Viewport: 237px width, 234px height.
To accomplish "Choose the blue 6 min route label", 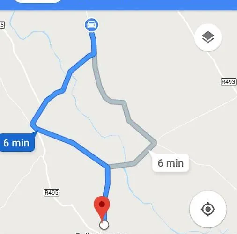I will tap(17, 142).
